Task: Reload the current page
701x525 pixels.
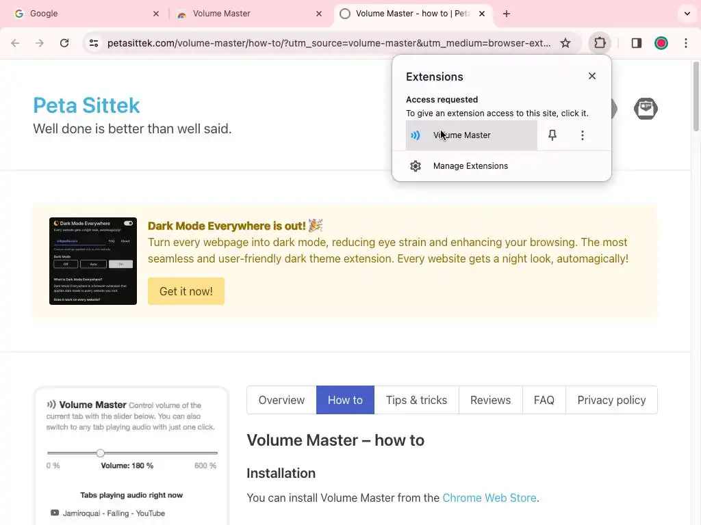Action: click(x=64, y=43)
